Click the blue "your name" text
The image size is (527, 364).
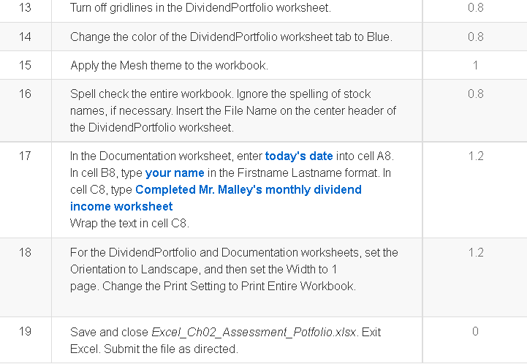coord(175,173)
